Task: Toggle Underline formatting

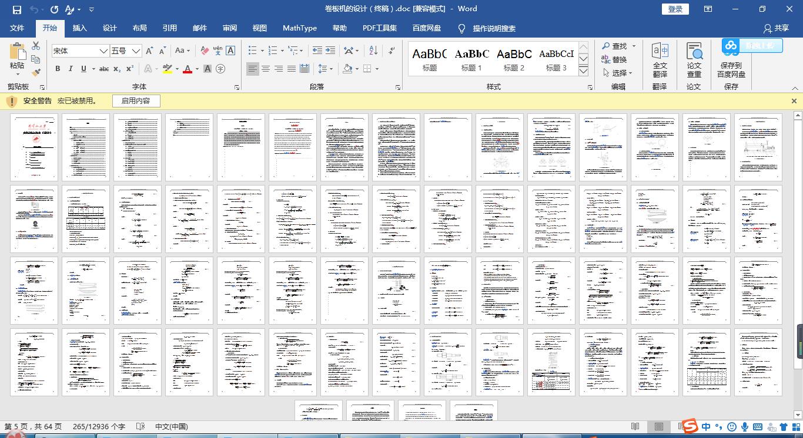Action: coord(83,69)
